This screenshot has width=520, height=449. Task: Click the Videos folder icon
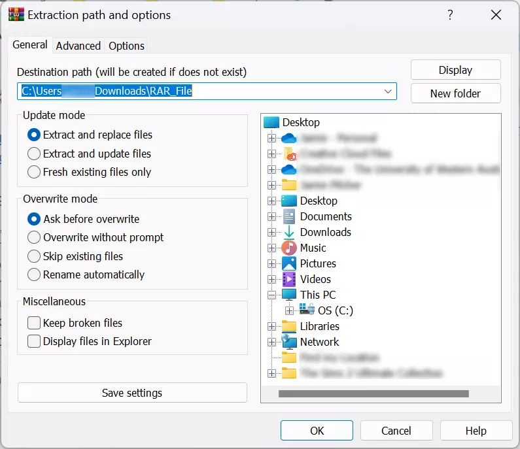[x=289, y=280]
